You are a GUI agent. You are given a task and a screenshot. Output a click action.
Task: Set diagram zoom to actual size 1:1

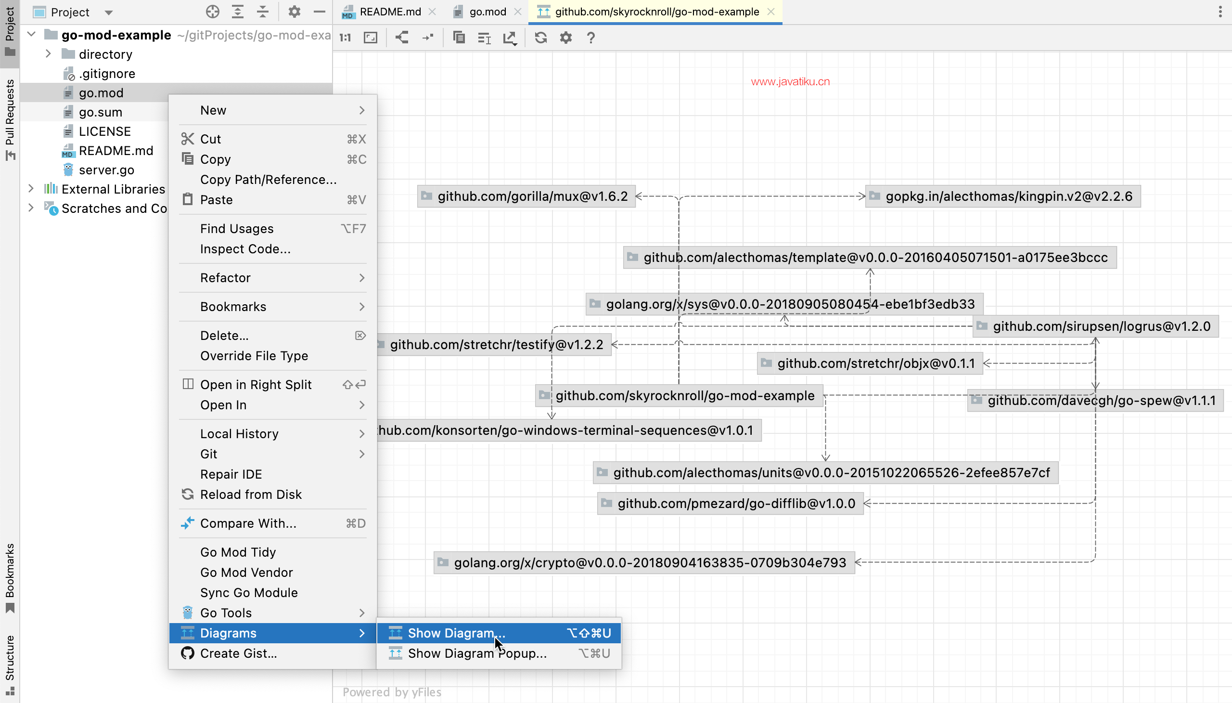pyautogui.click(x=345, y=38)
